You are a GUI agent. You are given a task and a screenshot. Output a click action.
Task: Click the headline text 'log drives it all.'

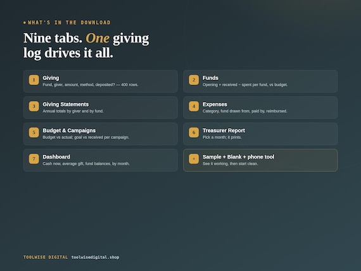click(68, 53)
